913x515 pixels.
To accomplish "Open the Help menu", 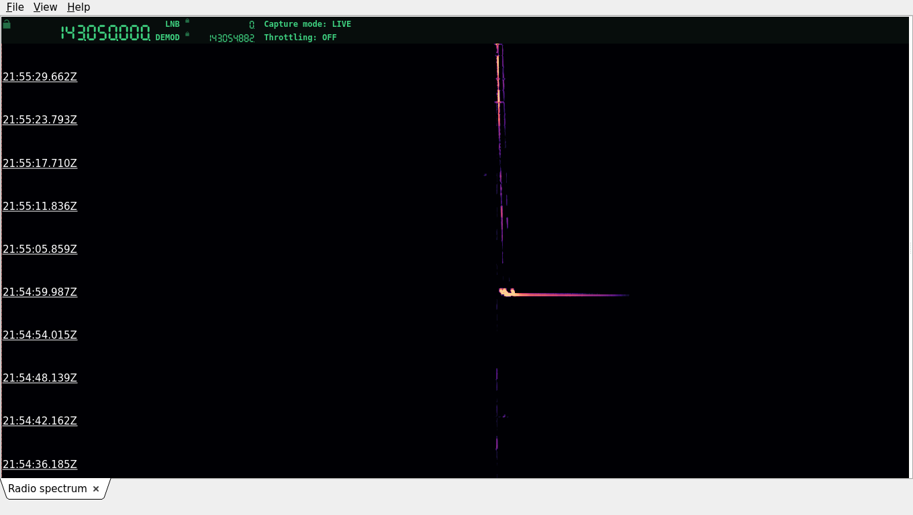I will [x=79, y=7].
